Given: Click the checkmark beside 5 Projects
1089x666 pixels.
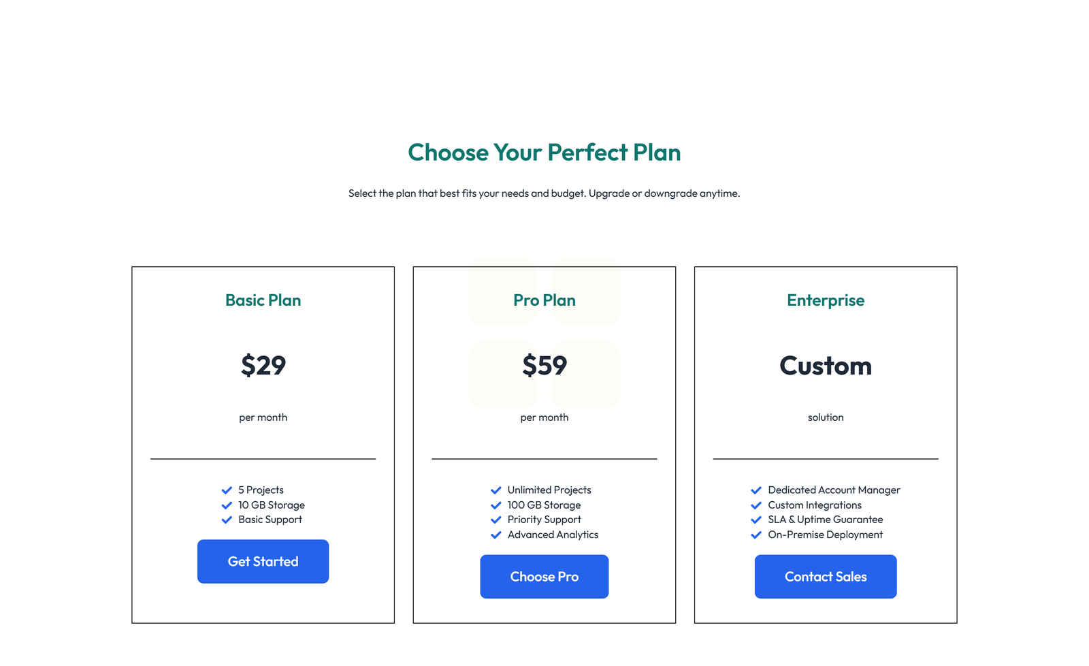Looking at the screenshot, I should pos(226,490).
